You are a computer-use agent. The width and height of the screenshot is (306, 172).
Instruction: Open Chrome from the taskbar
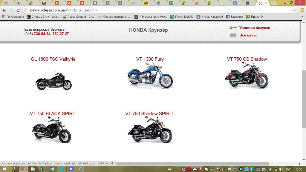tap(23, 169)
